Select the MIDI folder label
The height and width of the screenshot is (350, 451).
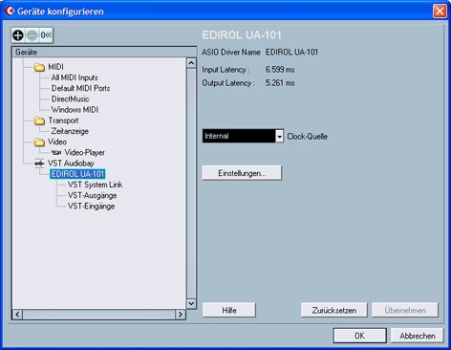tap(55, 67)
